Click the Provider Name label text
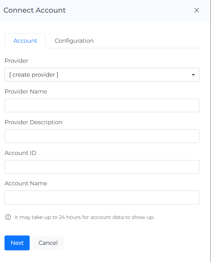The image size is (211, 262). click(x=26, y=92)
